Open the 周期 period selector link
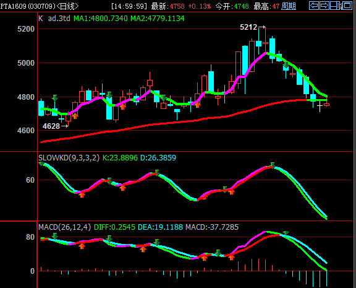Screen dimensions: 356x288 [289, 6]
